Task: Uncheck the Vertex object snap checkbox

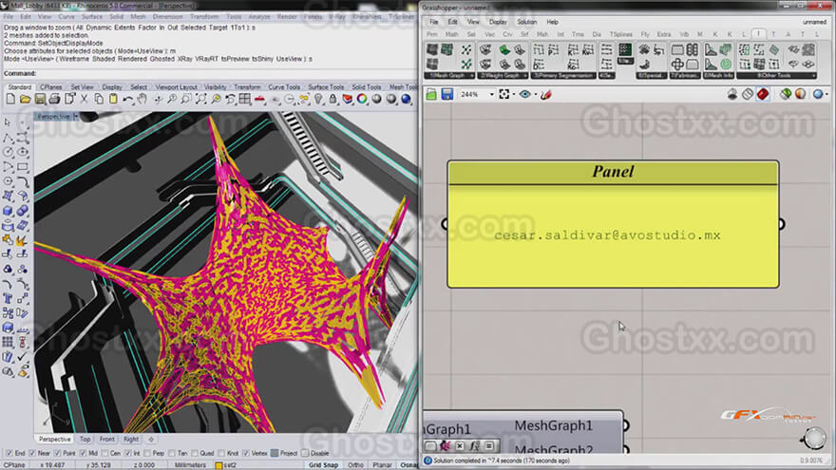Action: (246, 454)
